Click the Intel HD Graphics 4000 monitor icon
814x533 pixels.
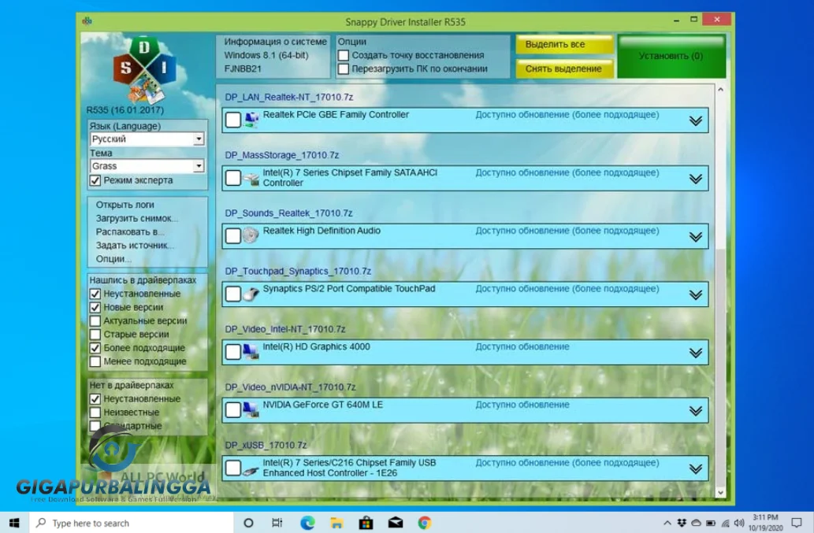click(x=252, y=350)
